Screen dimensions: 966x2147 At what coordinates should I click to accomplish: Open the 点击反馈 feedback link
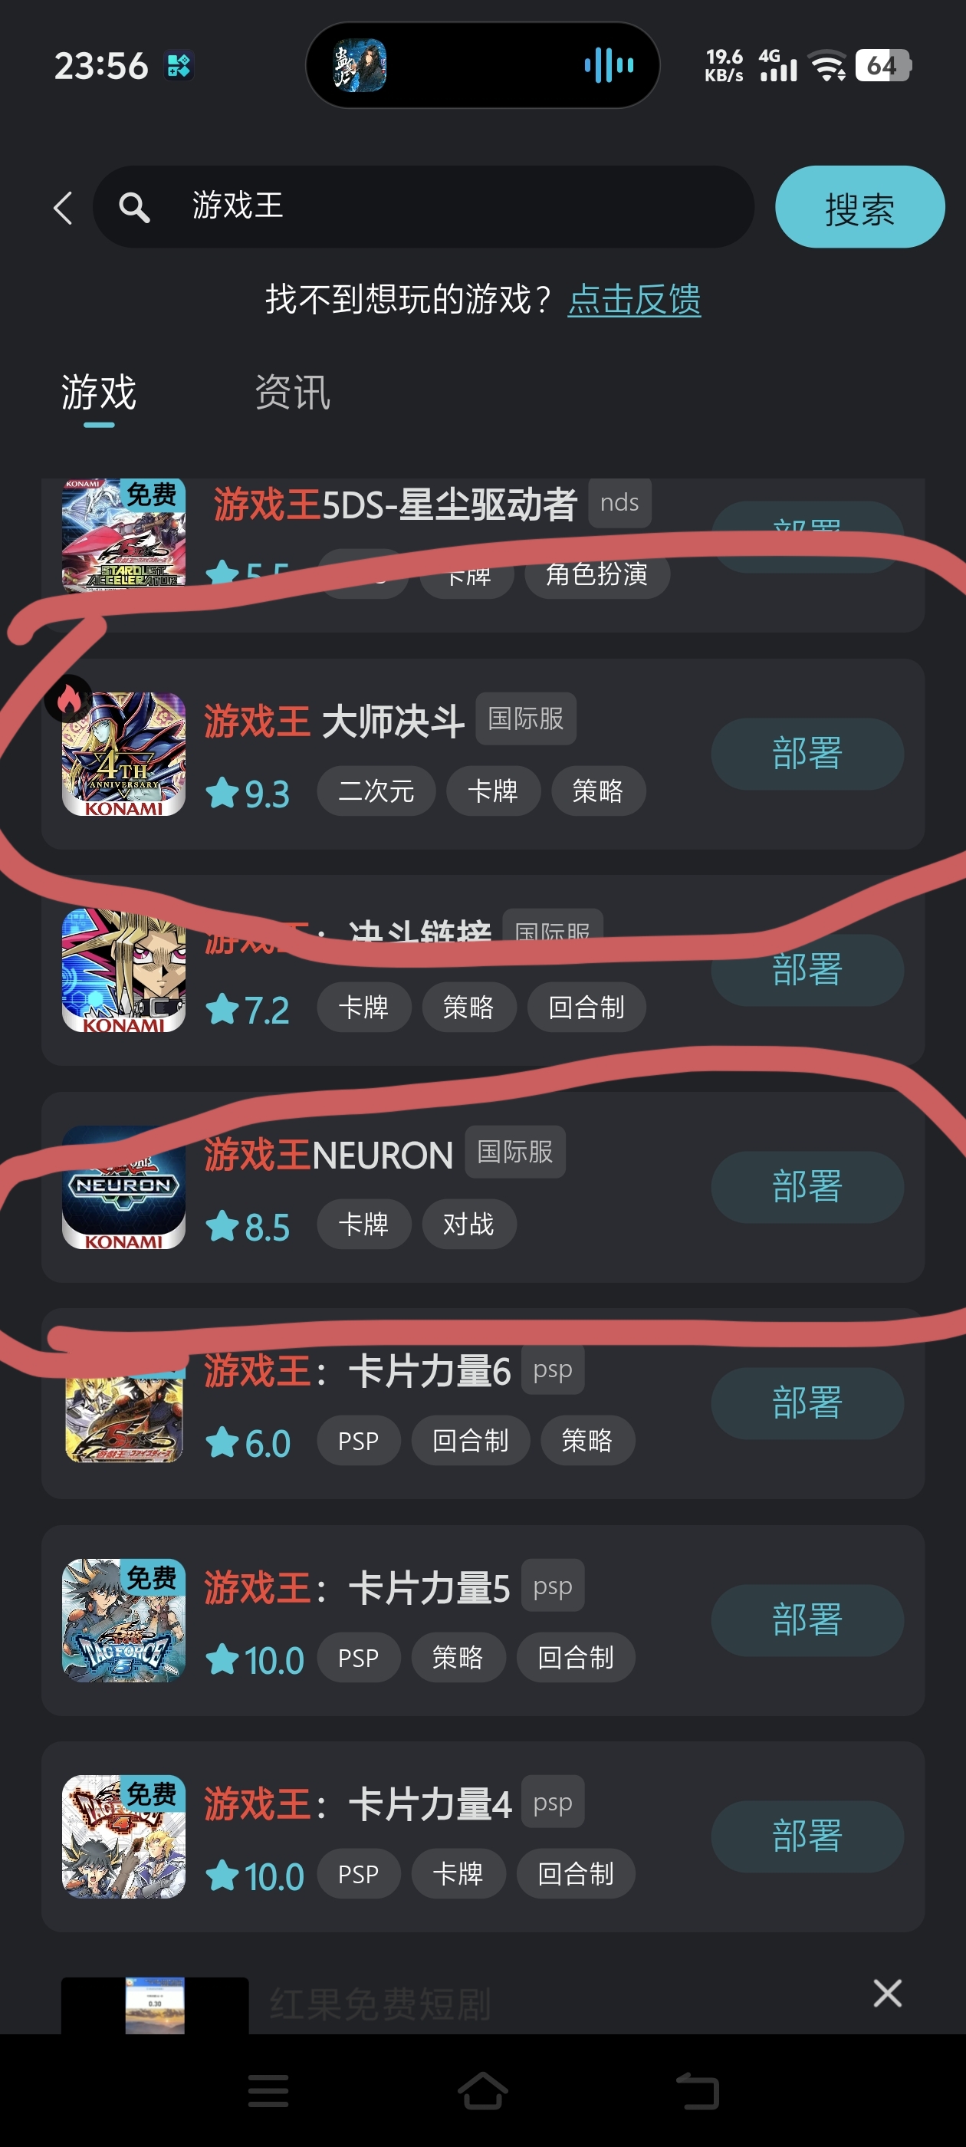pyautogui.click(x=634, y=299)
